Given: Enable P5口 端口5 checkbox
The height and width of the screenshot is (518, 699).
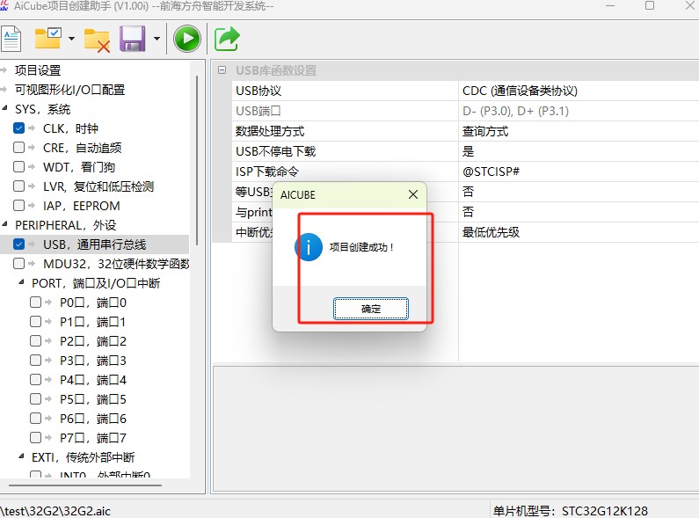Looking at the screenshot, I should (x=36, y=399).
